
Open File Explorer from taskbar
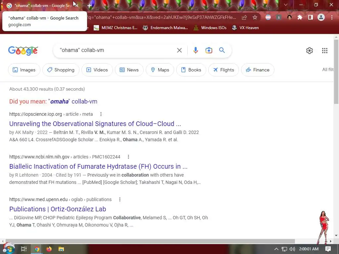61,249
